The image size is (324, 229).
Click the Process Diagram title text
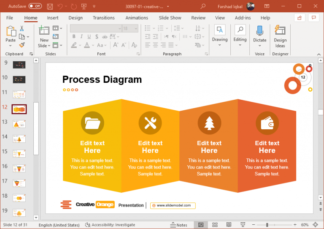(102, 79)
